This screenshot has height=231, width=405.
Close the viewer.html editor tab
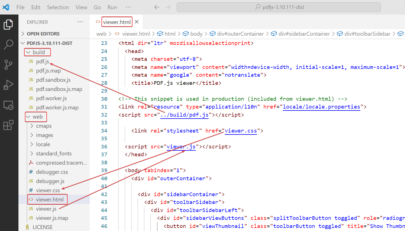pyautogui.click(x=137, y=22)
